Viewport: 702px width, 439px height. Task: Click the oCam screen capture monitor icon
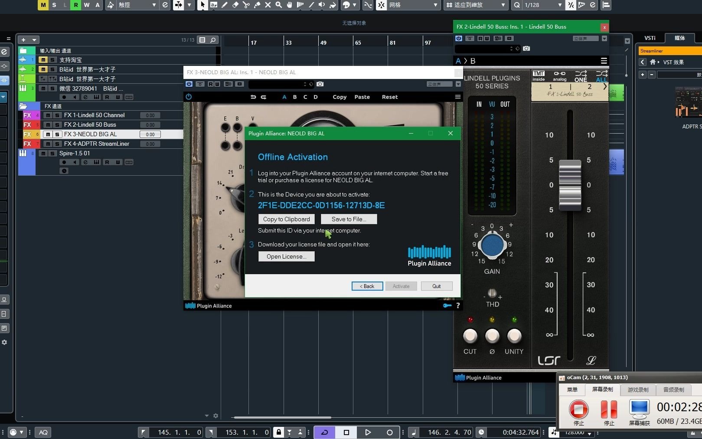pyautogui.click(x=639, y=409)
